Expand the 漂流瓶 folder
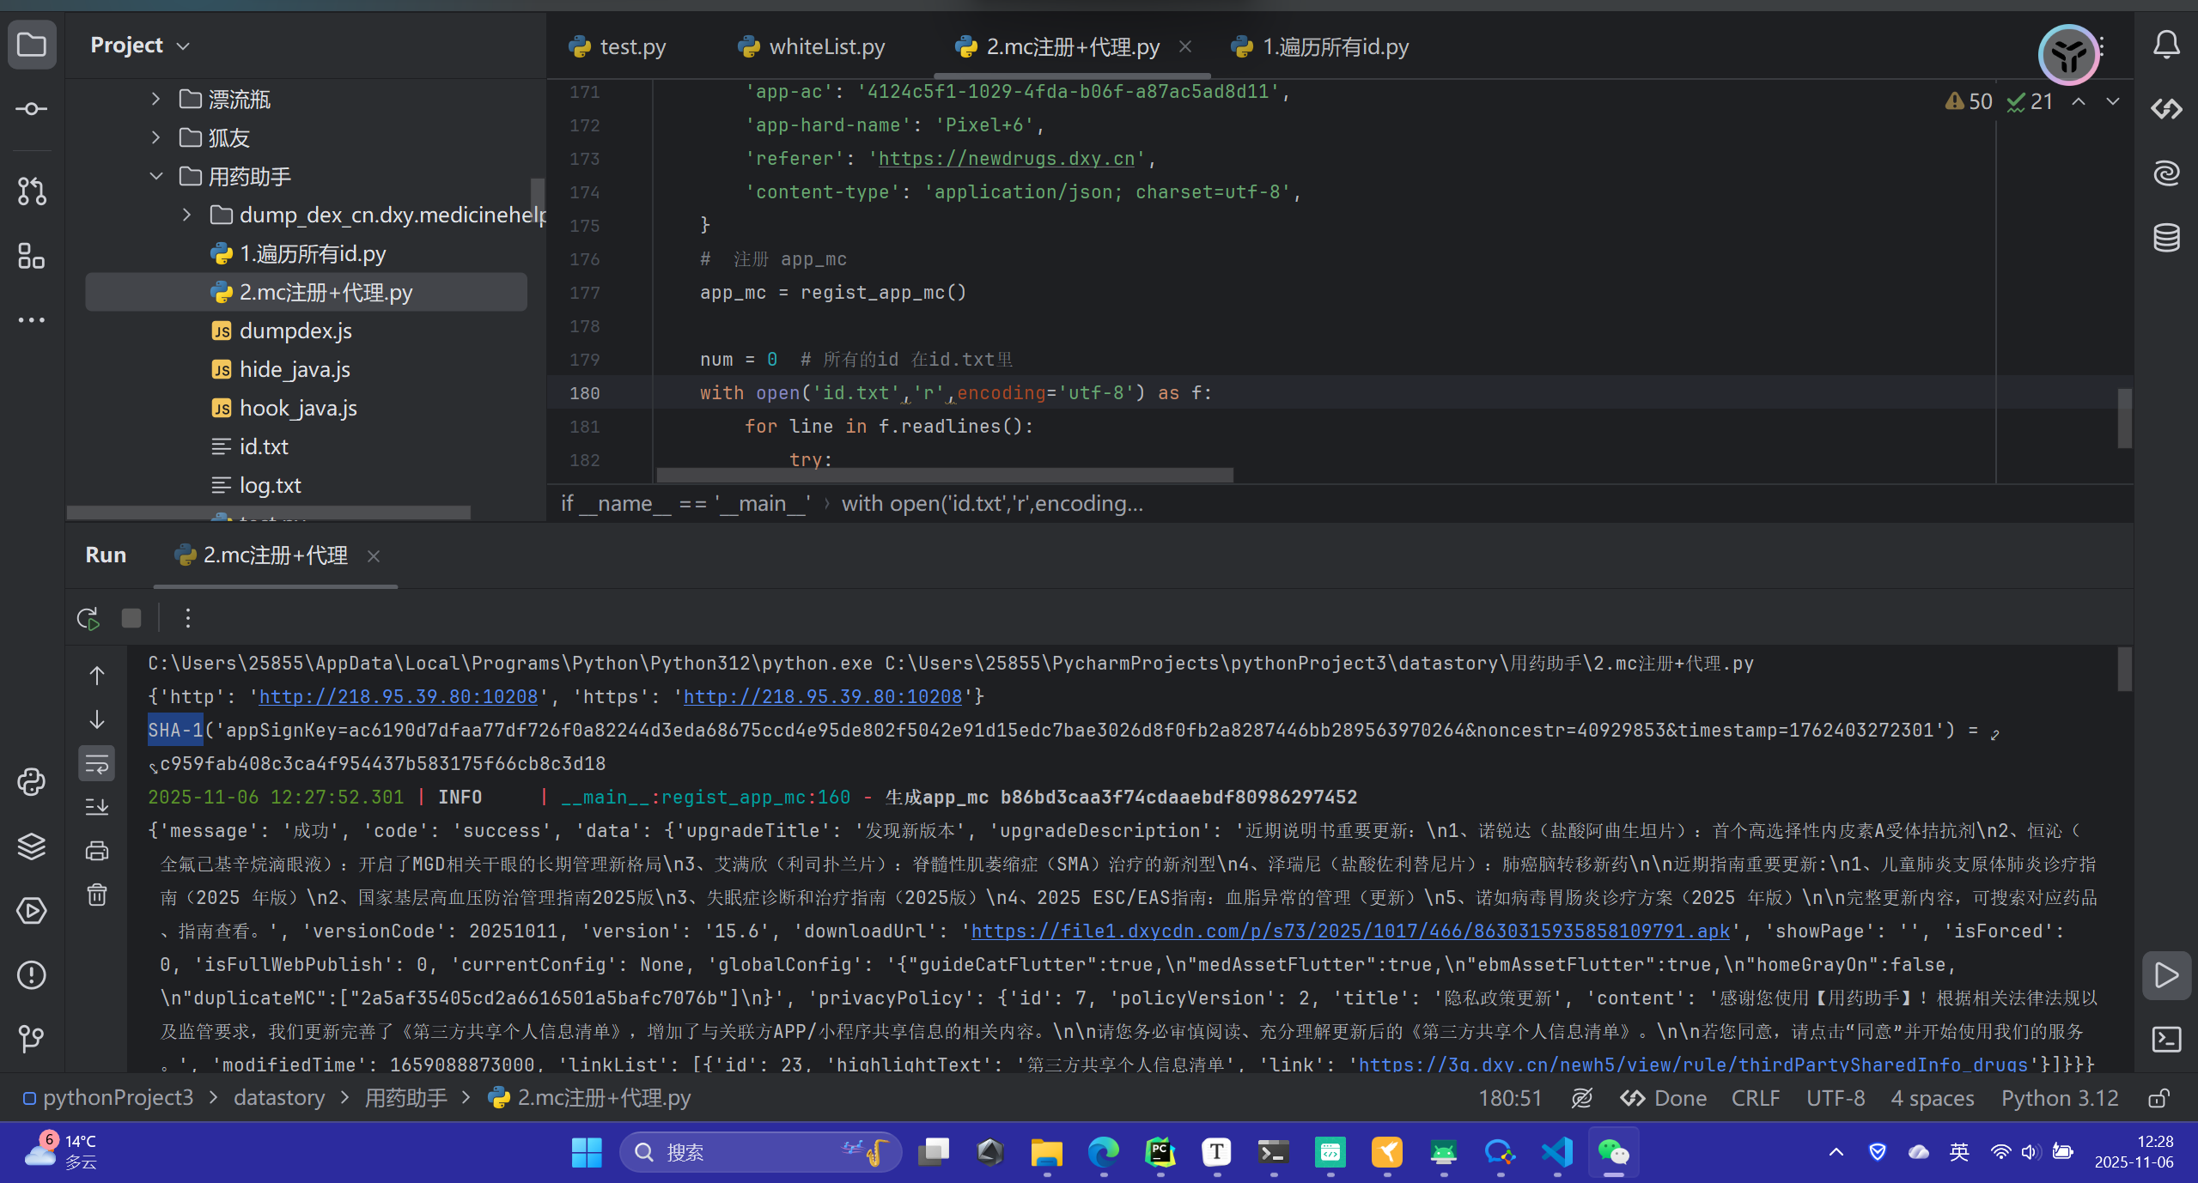Viewport: 2198px width, 1183px height. pos(155,100)
